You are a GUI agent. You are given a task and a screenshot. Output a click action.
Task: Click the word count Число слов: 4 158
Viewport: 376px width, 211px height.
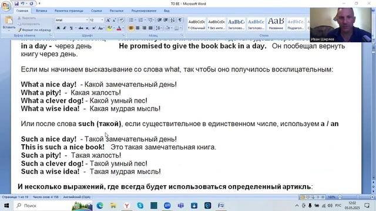(46, 197)
